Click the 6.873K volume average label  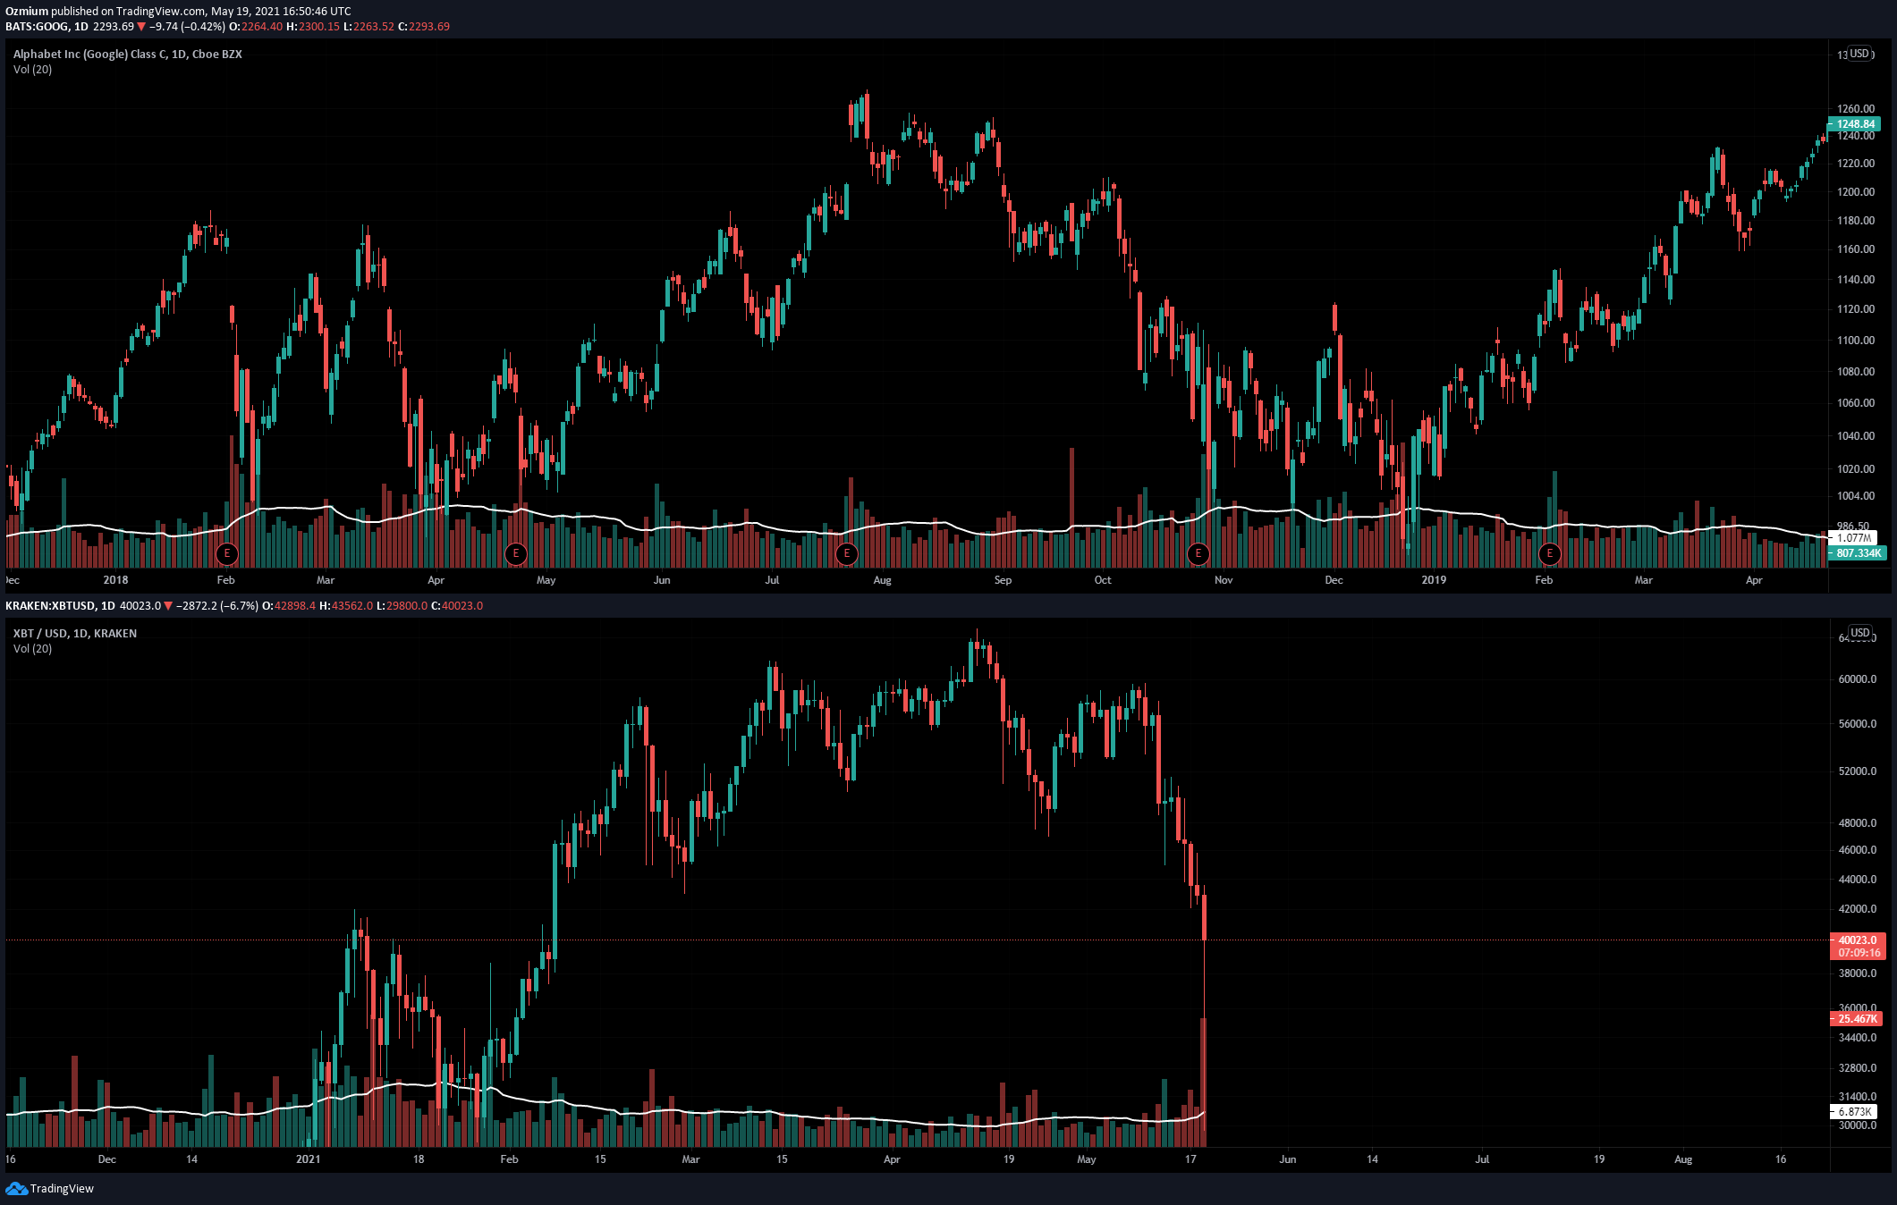[1853, 1112]
